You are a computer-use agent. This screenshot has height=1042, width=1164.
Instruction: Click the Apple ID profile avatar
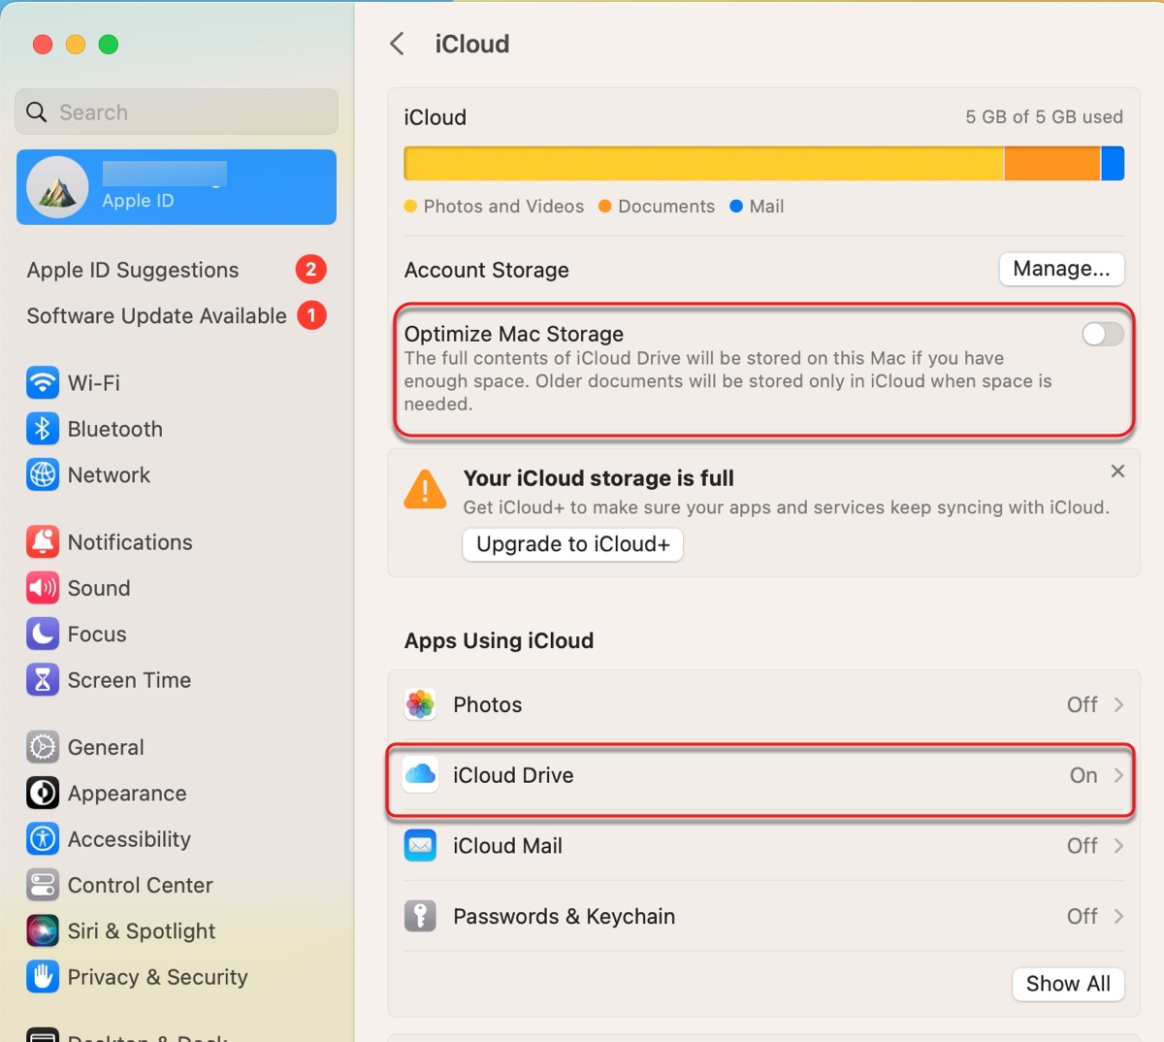point(57,187)
